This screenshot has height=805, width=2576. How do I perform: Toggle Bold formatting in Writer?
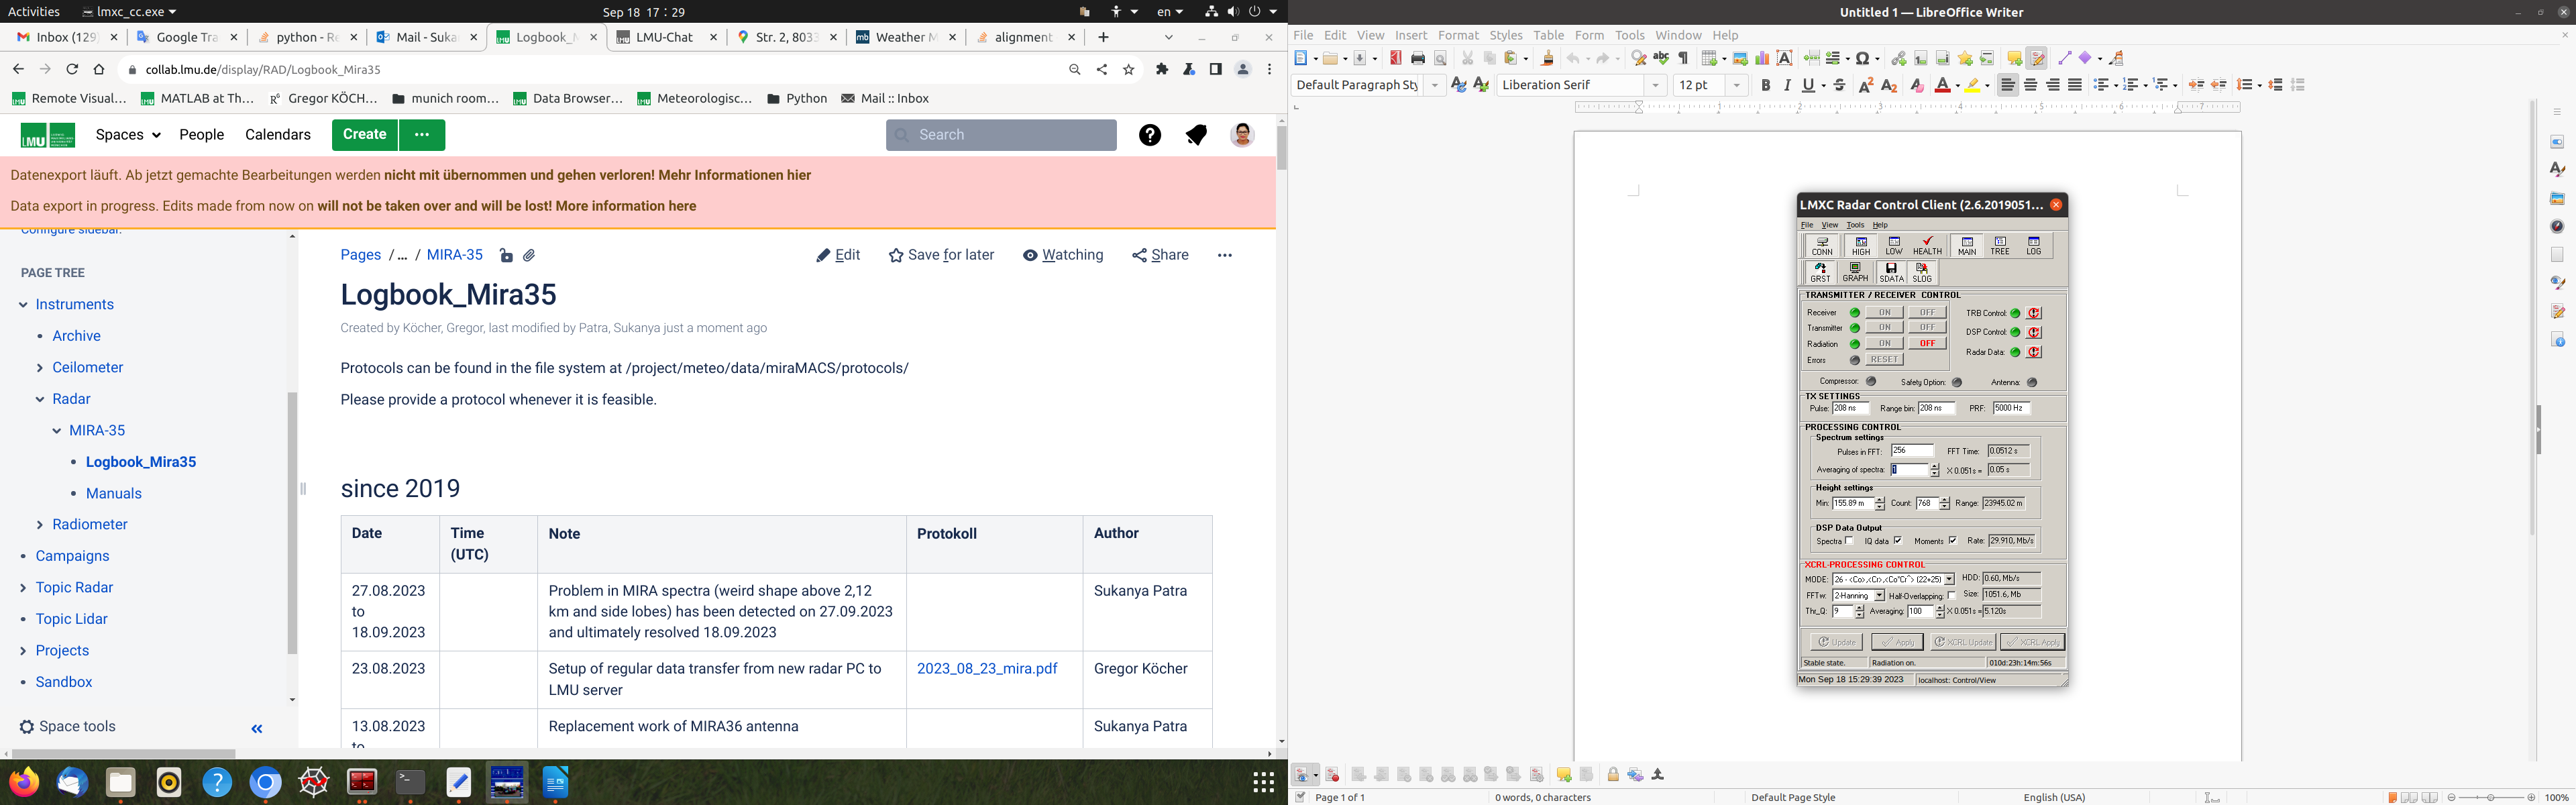click(1765, 86)
